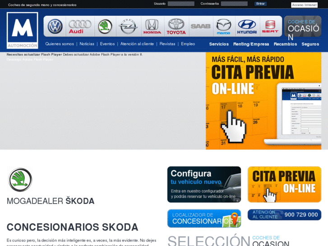This screenshot has width=328, height=246.
Task: Focus the Usuario input field
Action: 181,4
